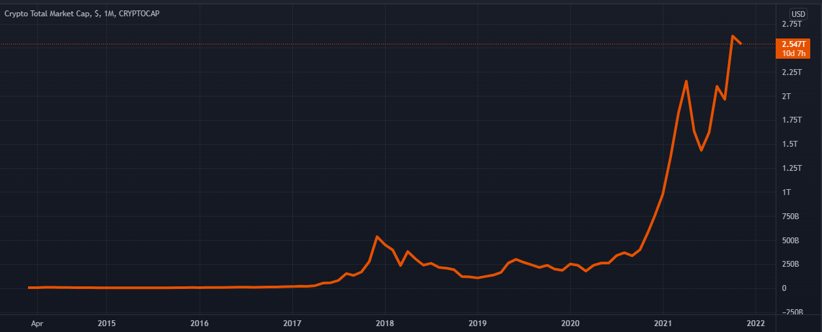The height and width of the screenshot is (332, 822).
Task: Click the 2019 label on time axis
Action: pos(478,323)
